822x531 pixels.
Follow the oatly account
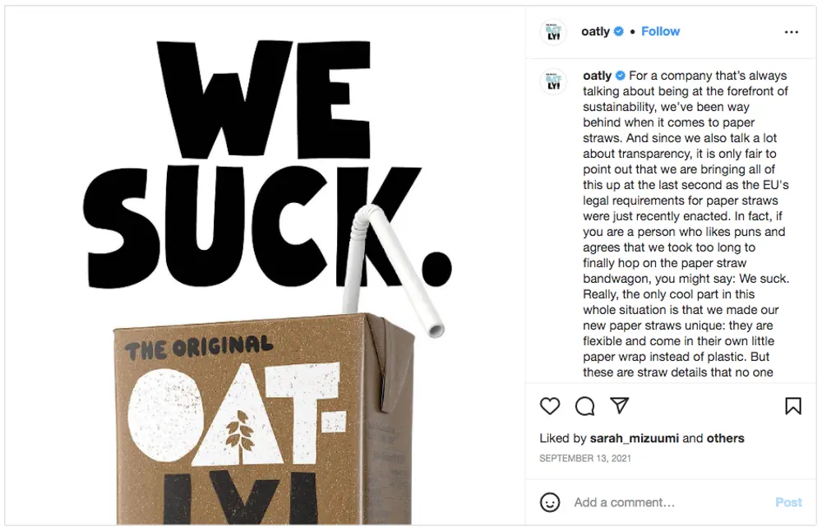coord(660,32)
